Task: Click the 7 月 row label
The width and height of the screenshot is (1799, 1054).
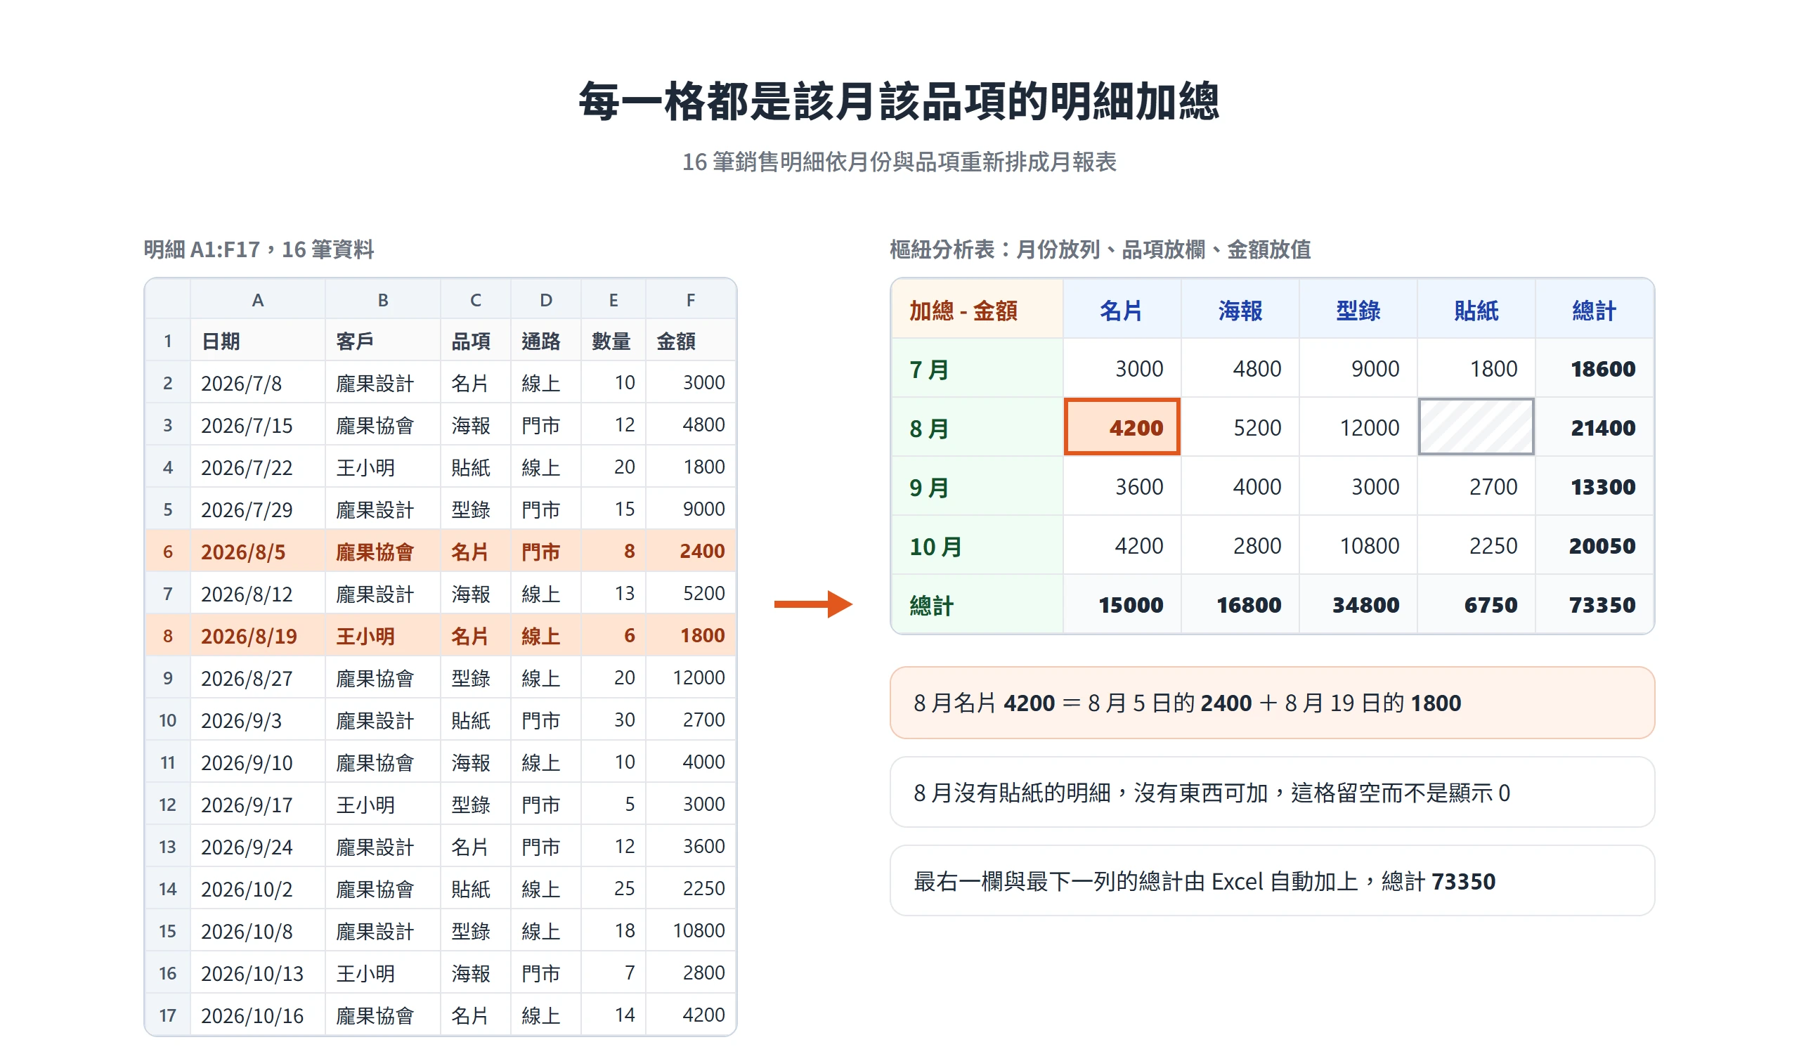Action: (x=977, y=368)
